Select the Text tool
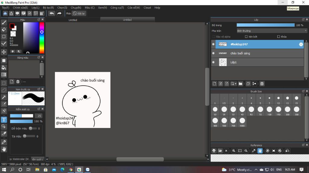The height and width of the screenshot is (173, 309). pyautogui.click(x=4, y=120)
